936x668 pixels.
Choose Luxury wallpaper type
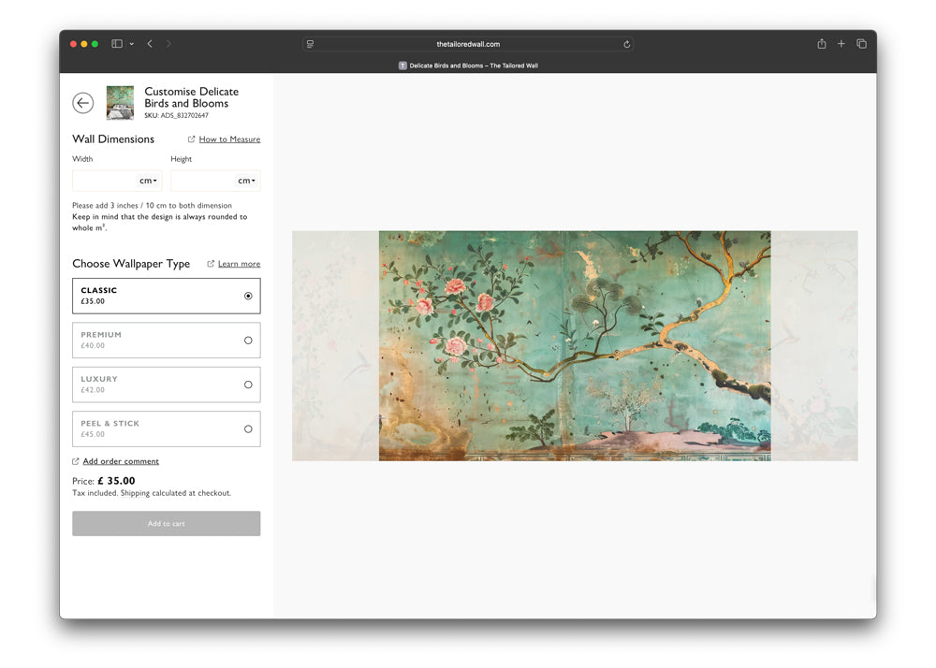click(x=166, y=385)
